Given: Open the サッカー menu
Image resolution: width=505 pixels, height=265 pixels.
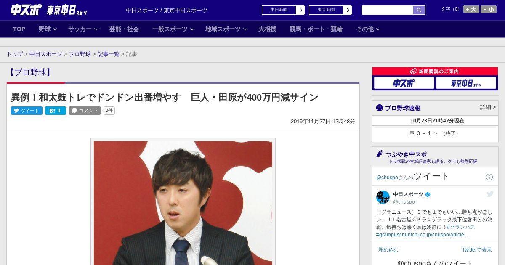Looking at the screenshot, I should [x=80, y=29].
